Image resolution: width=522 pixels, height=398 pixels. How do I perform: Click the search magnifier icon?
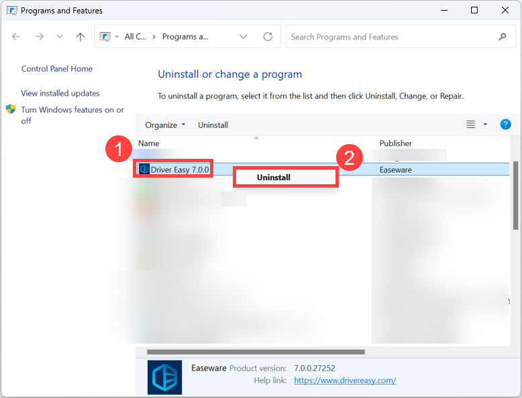tap(502, 37)
